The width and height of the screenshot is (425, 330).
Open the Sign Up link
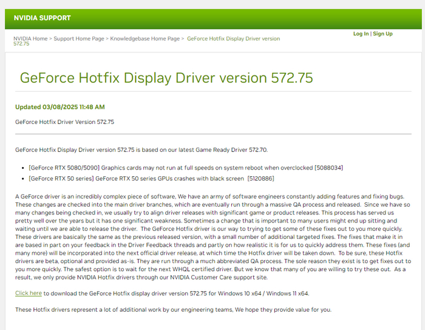(x=382, y=34)
